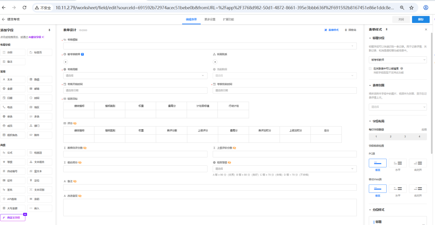Image resolution: width=435 pixels, height=225 pixels.
Task: Close the 表单样式 side panel
Action: point(426,30)
